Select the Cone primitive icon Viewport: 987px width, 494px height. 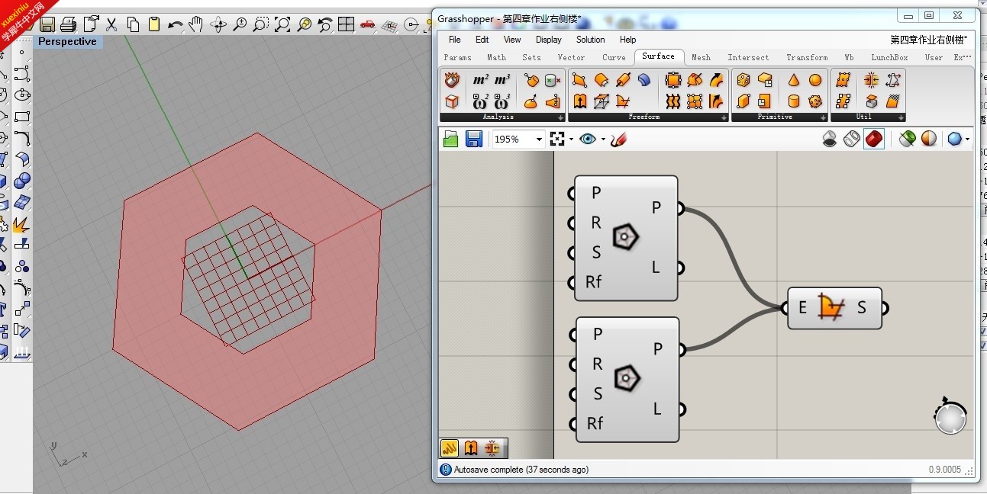[794, 80]
